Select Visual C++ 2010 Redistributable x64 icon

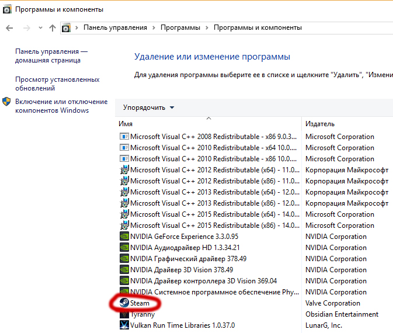pyautogui.click(x=124, y=147)
